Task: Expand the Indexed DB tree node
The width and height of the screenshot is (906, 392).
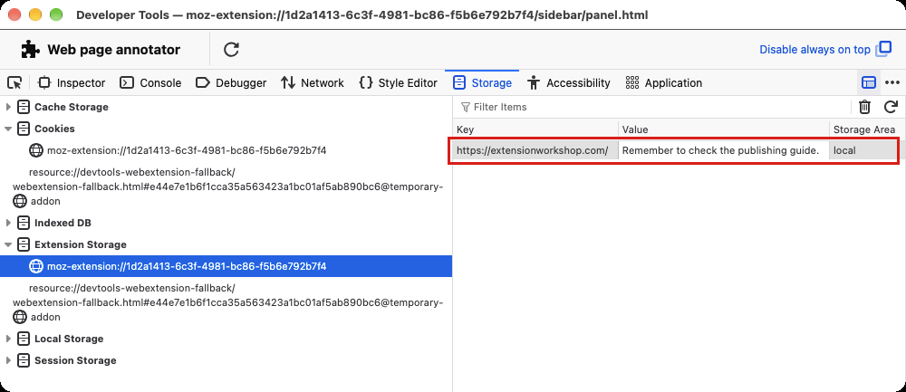Action: (x=8, y=223)
